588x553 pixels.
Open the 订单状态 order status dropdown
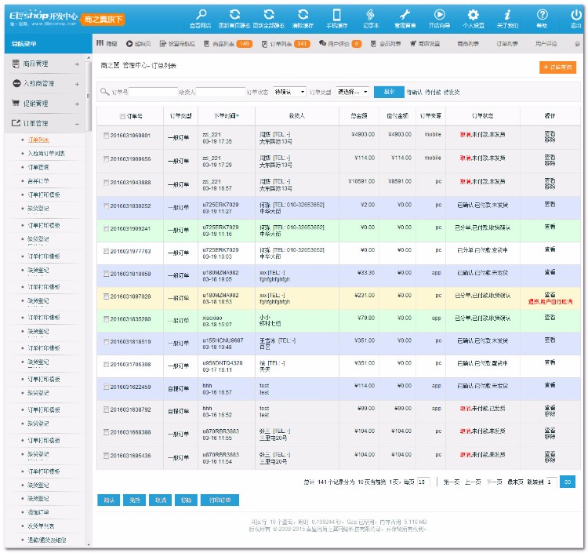coord(289,92)
